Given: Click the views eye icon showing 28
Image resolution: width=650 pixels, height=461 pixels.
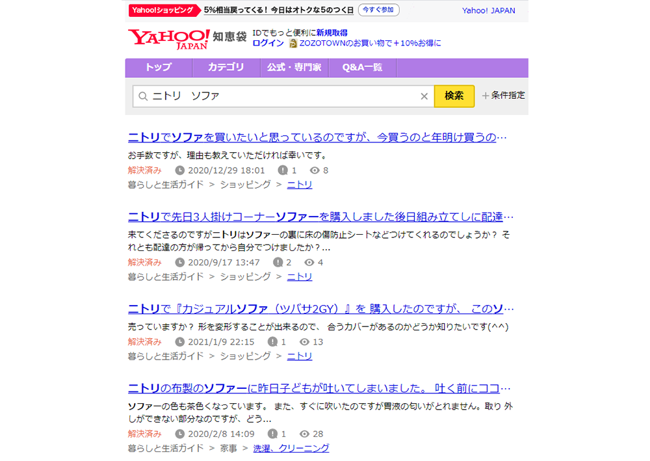Looking at the screenshot, I should point(304,434).
